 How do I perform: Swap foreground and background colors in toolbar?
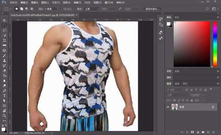pos(6,125)
